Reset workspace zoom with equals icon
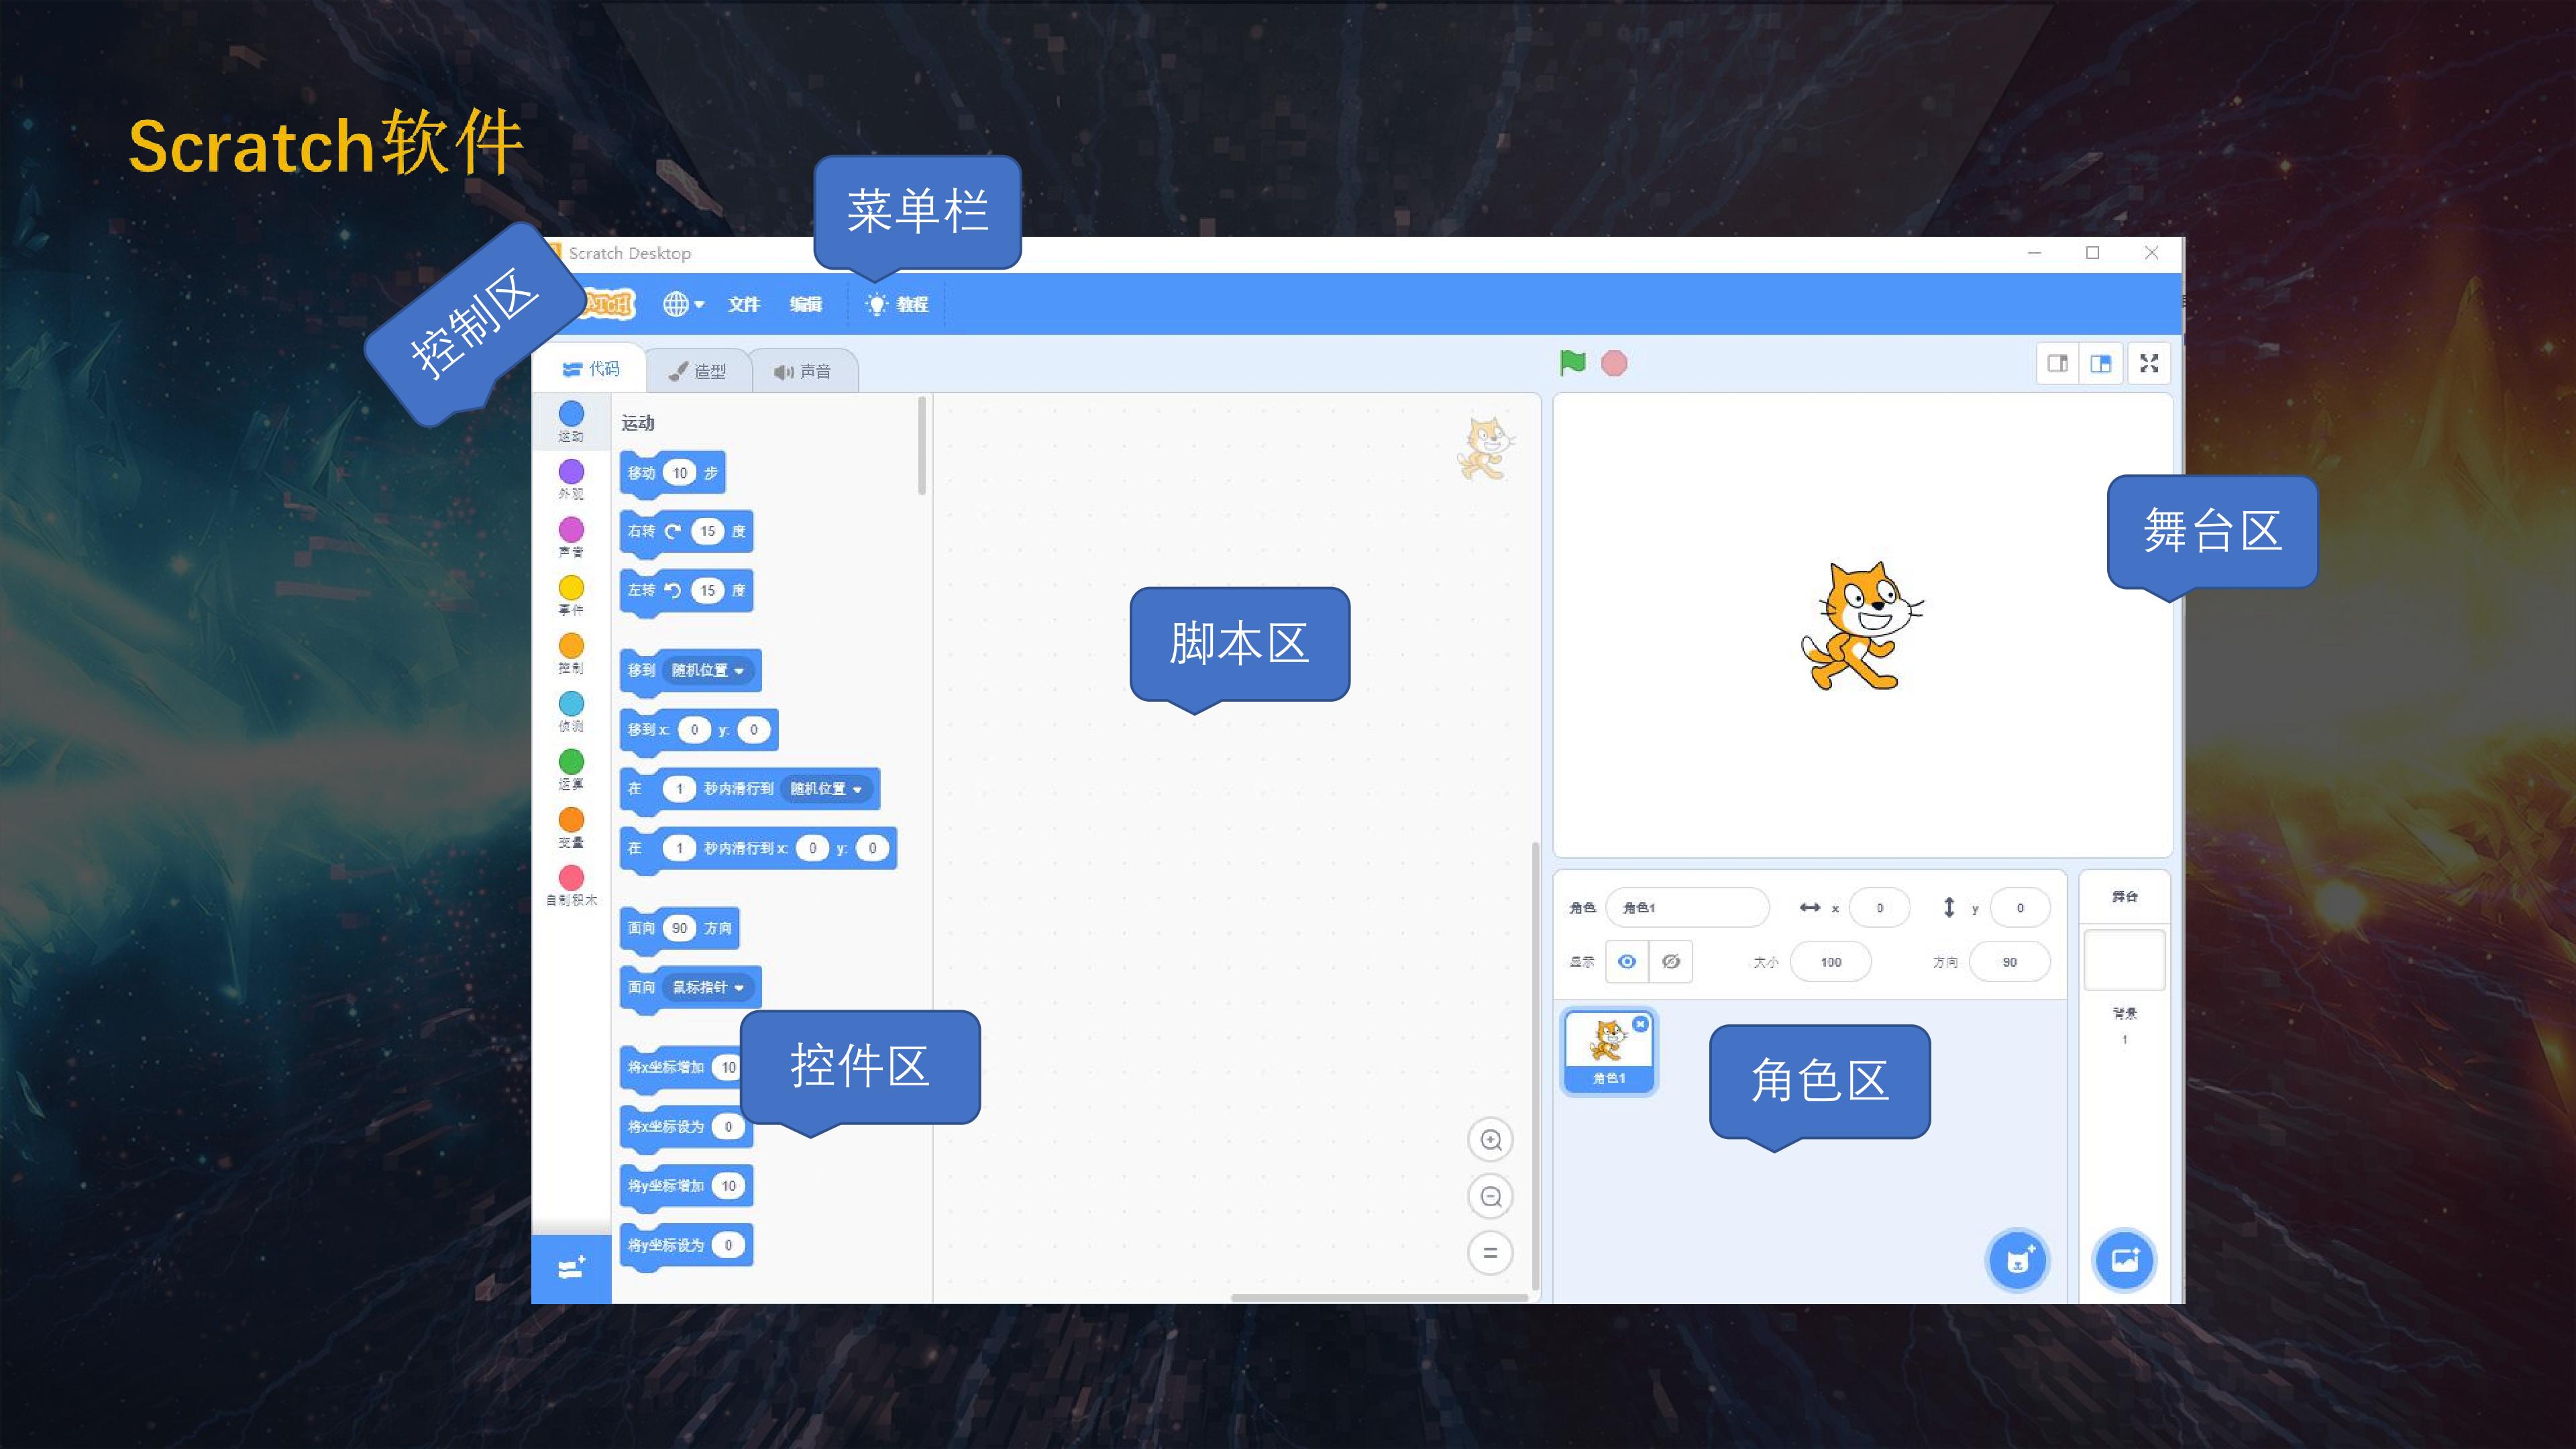This screenshot has height=1449, width=2576. pyautogui.click(x=1490, y=1252)
